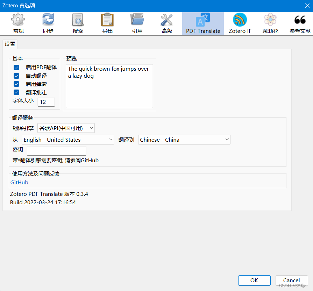
Task: Open the target language Chinese - China dropdown
Action: pyautogui.click(x=184, y=140)
